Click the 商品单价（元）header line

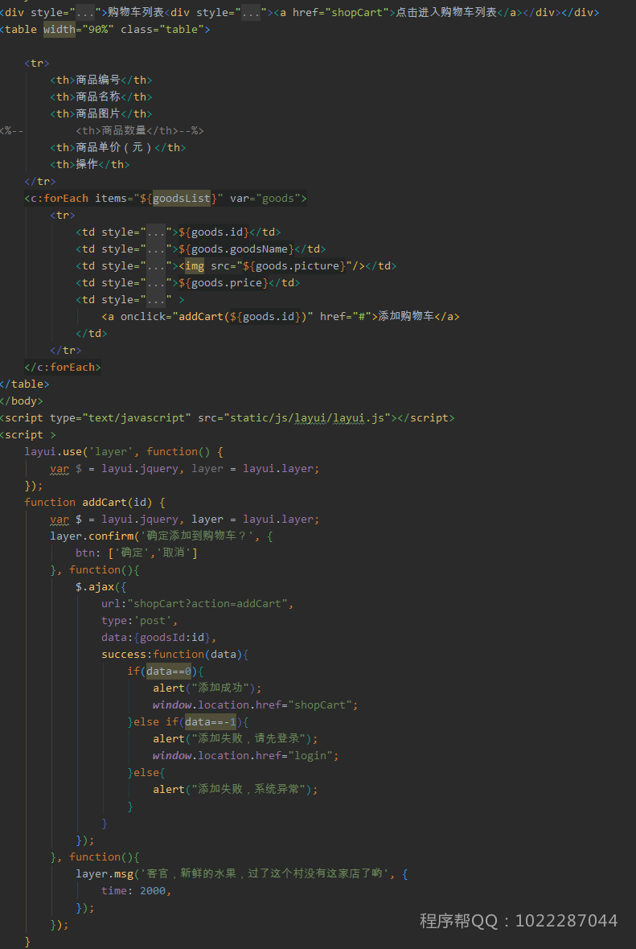tap(118, 148)
